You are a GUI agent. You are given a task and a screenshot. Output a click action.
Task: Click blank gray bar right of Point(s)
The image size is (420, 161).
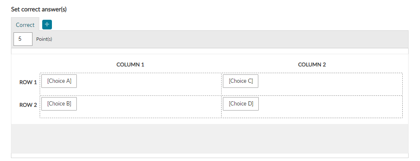230,39
